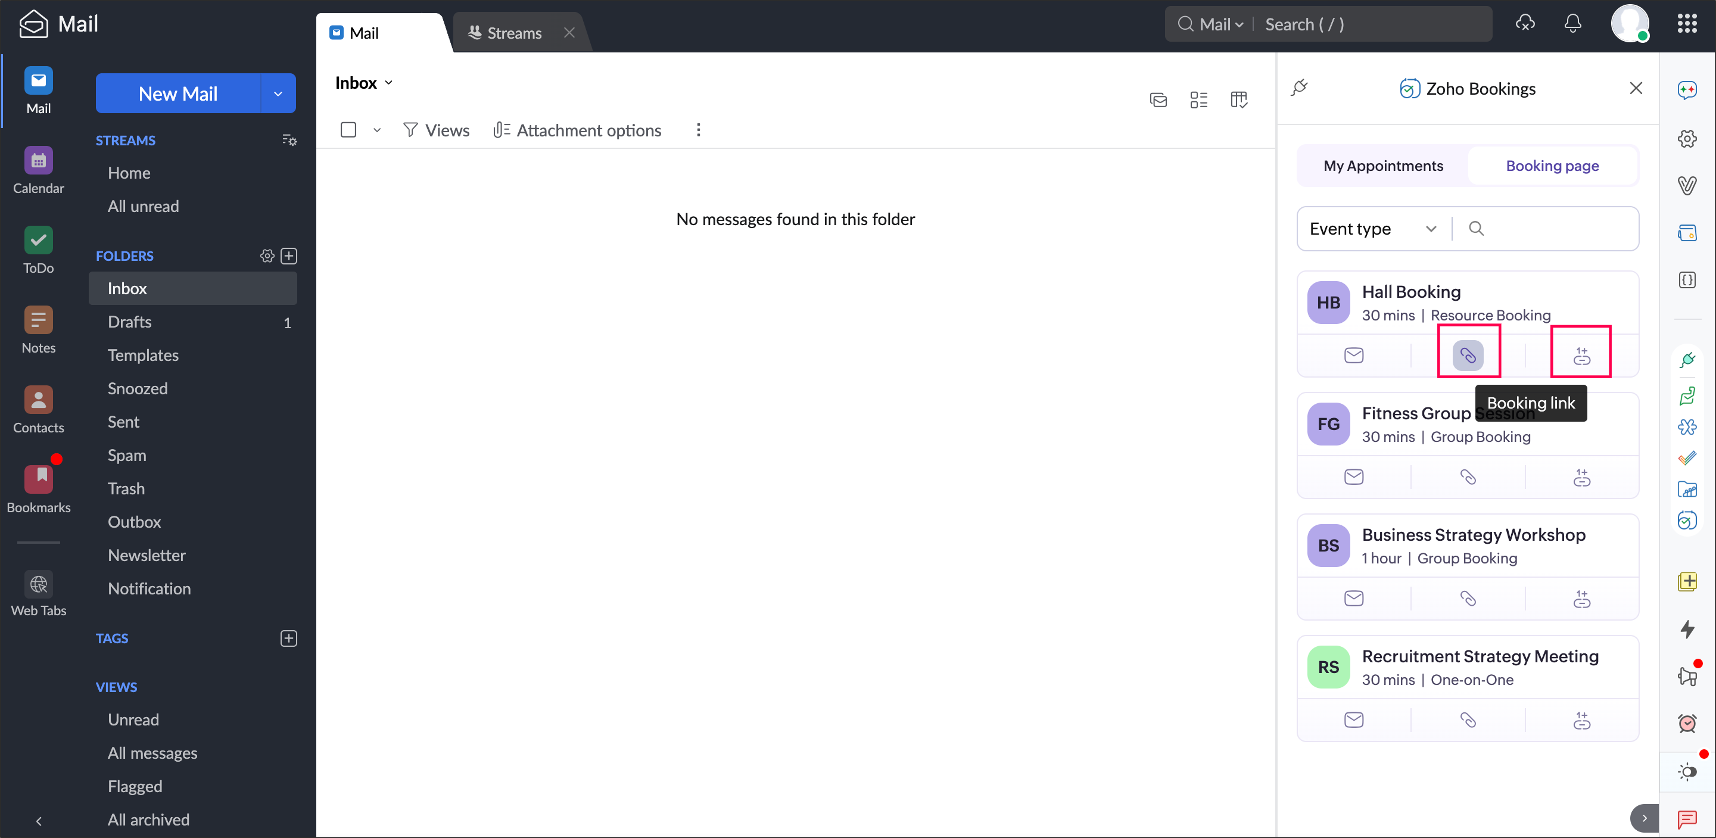Image resolution: width=1716 pixels, height=838 pixels.
Task: Expand the New Mail dropdown arrow
Action: click(x=278, y=94)
